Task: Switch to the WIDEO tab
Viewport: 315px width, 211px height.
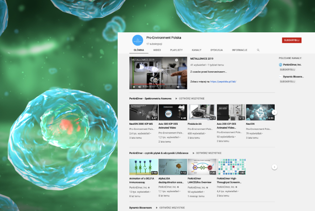Action: (157, 50)
